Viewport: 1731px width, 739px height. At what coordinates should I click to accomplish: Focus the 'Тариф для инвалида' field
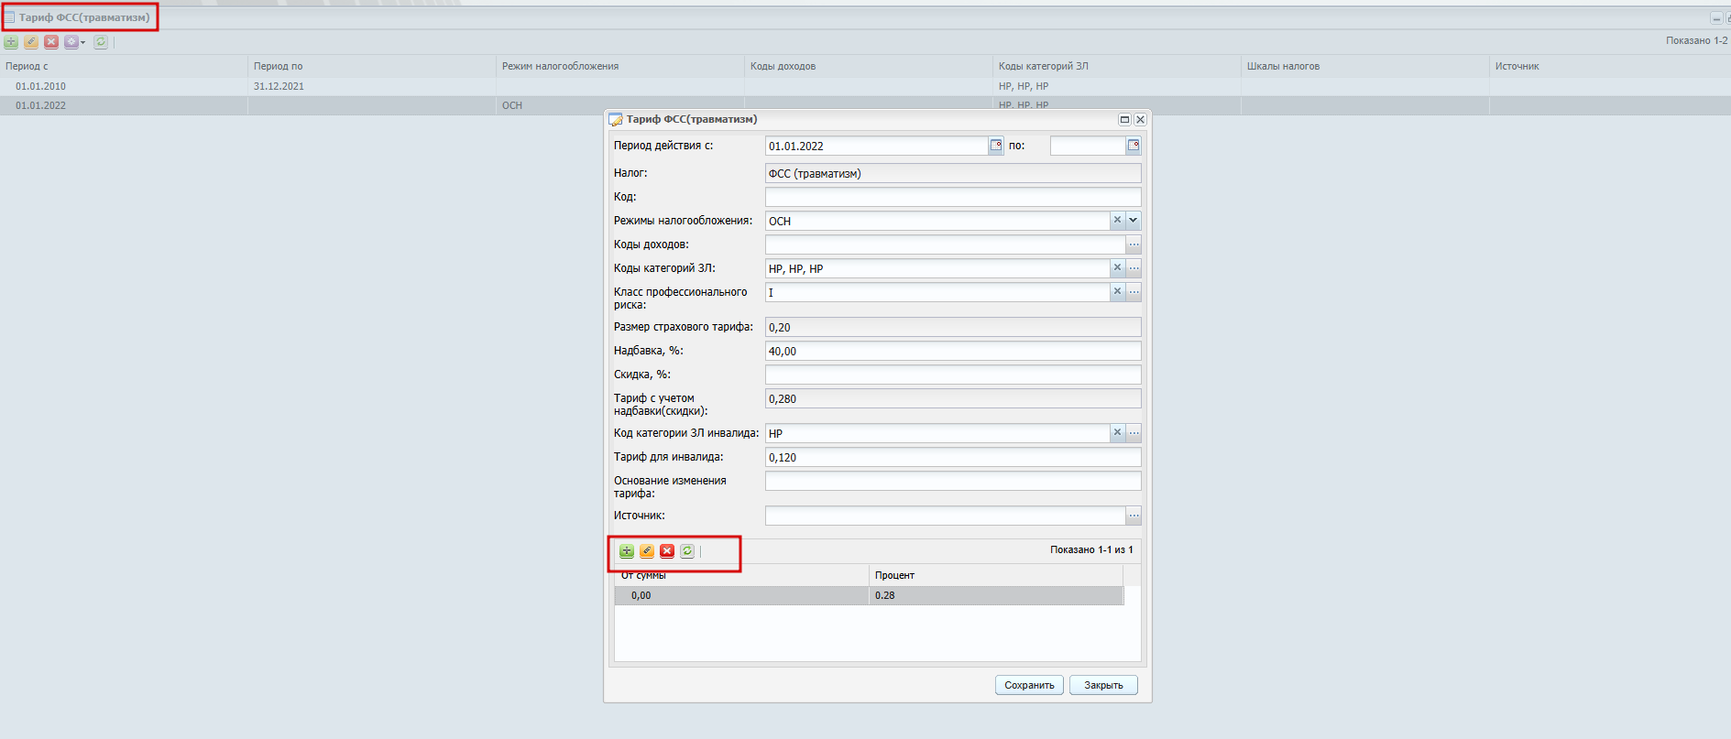pyautogui.click(x=953, y=457)
